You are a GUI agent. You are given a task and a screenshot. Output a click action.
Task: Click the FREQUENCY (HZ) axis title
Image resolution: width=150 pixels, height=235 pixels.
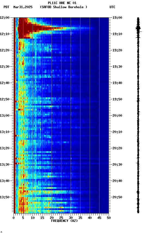(x=64, y=221)
